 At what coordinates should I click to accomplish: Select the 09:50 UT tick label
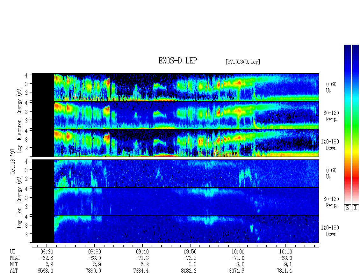[x=190, y=252]
